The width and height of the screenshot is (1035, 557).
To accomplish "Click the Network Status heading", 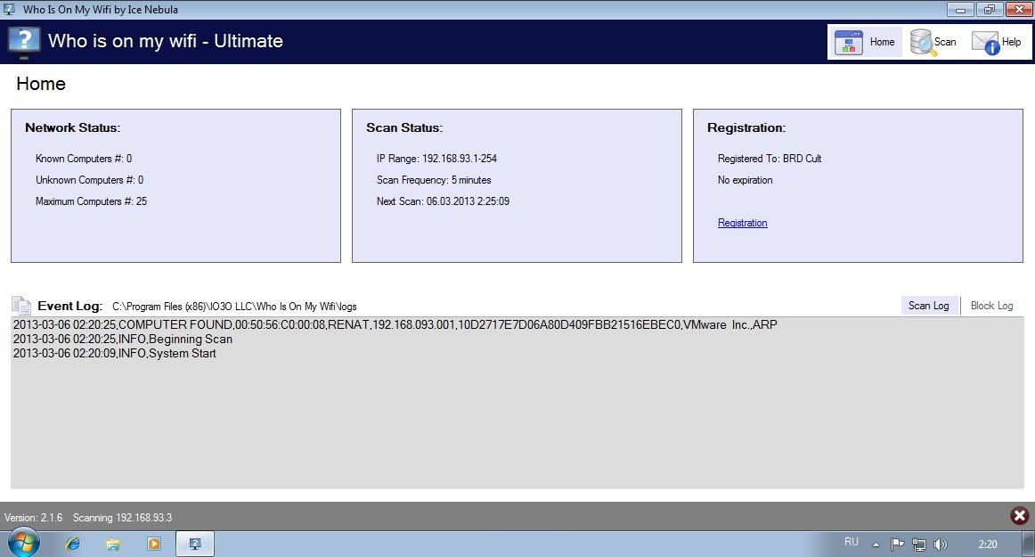I will (x=73, y=127).
